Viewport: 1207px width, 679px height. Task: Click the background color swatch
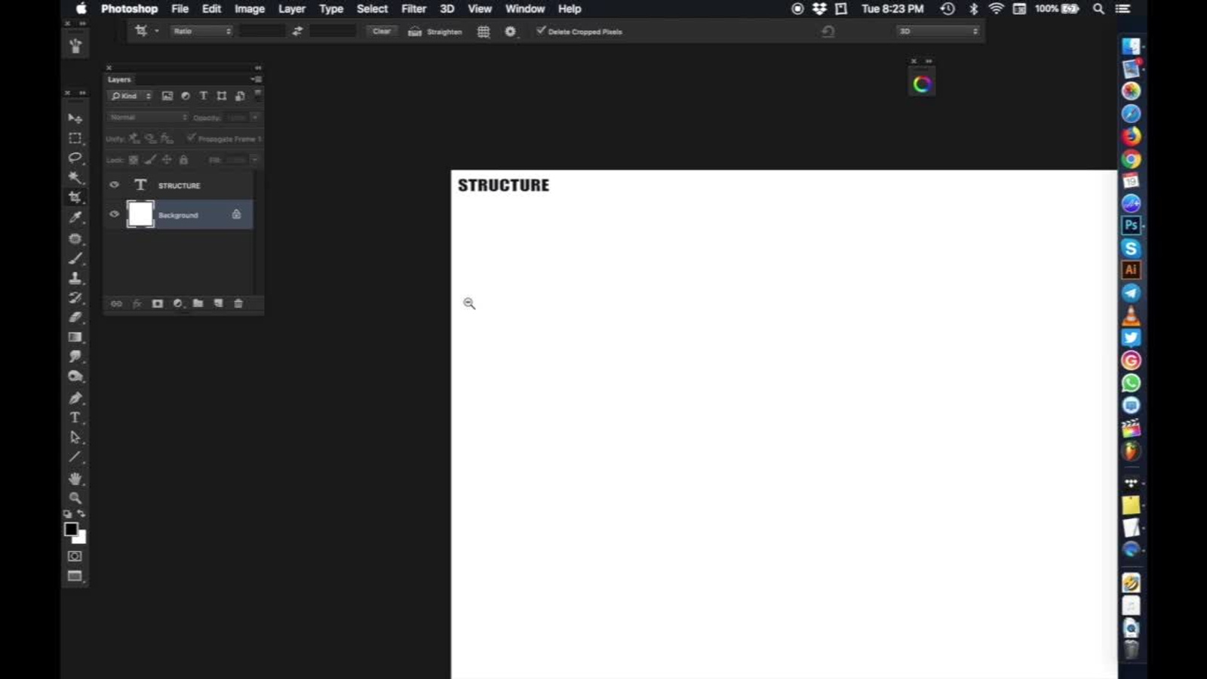(81, 539)
